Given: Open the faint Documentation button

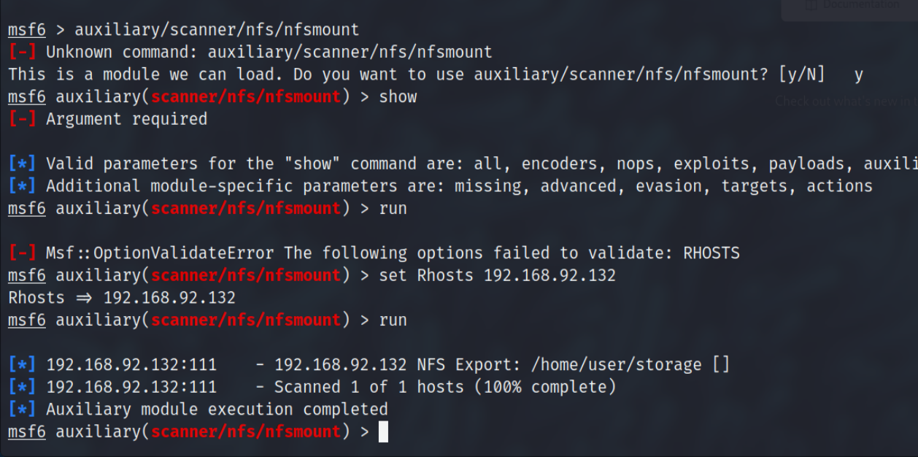Looking at the screenshot, I should pos(849,6).
